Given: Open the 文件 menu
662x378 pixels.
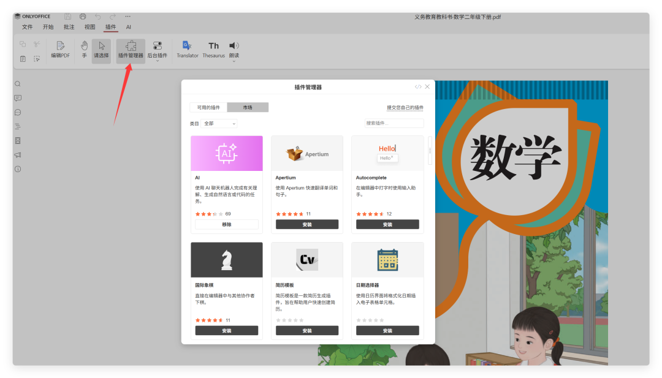Looking at the screenshot, I should (x=28, y=27).
